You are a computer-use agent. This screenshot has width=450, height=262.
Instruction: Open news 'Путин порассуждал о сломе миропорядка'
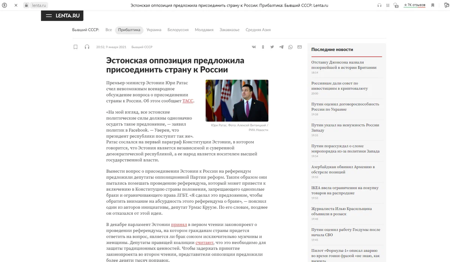pyautogui.click(x=345, y=149)
